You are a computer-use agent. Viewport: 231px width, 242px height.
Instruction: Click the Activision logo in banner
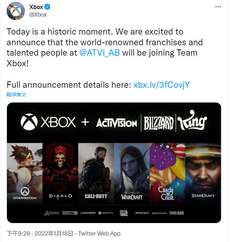[117, 122]
